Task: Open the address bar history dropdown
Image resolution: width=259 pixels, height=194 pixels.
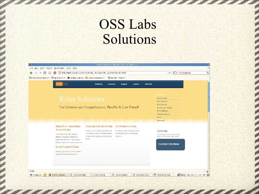Action: click(170, 73)
